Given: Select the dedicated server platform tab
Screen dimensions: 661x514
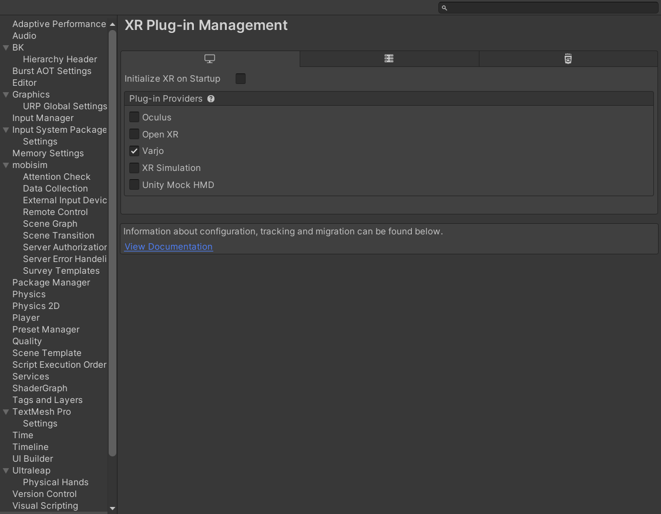Looking at the screenshot, I should [389, 59].
